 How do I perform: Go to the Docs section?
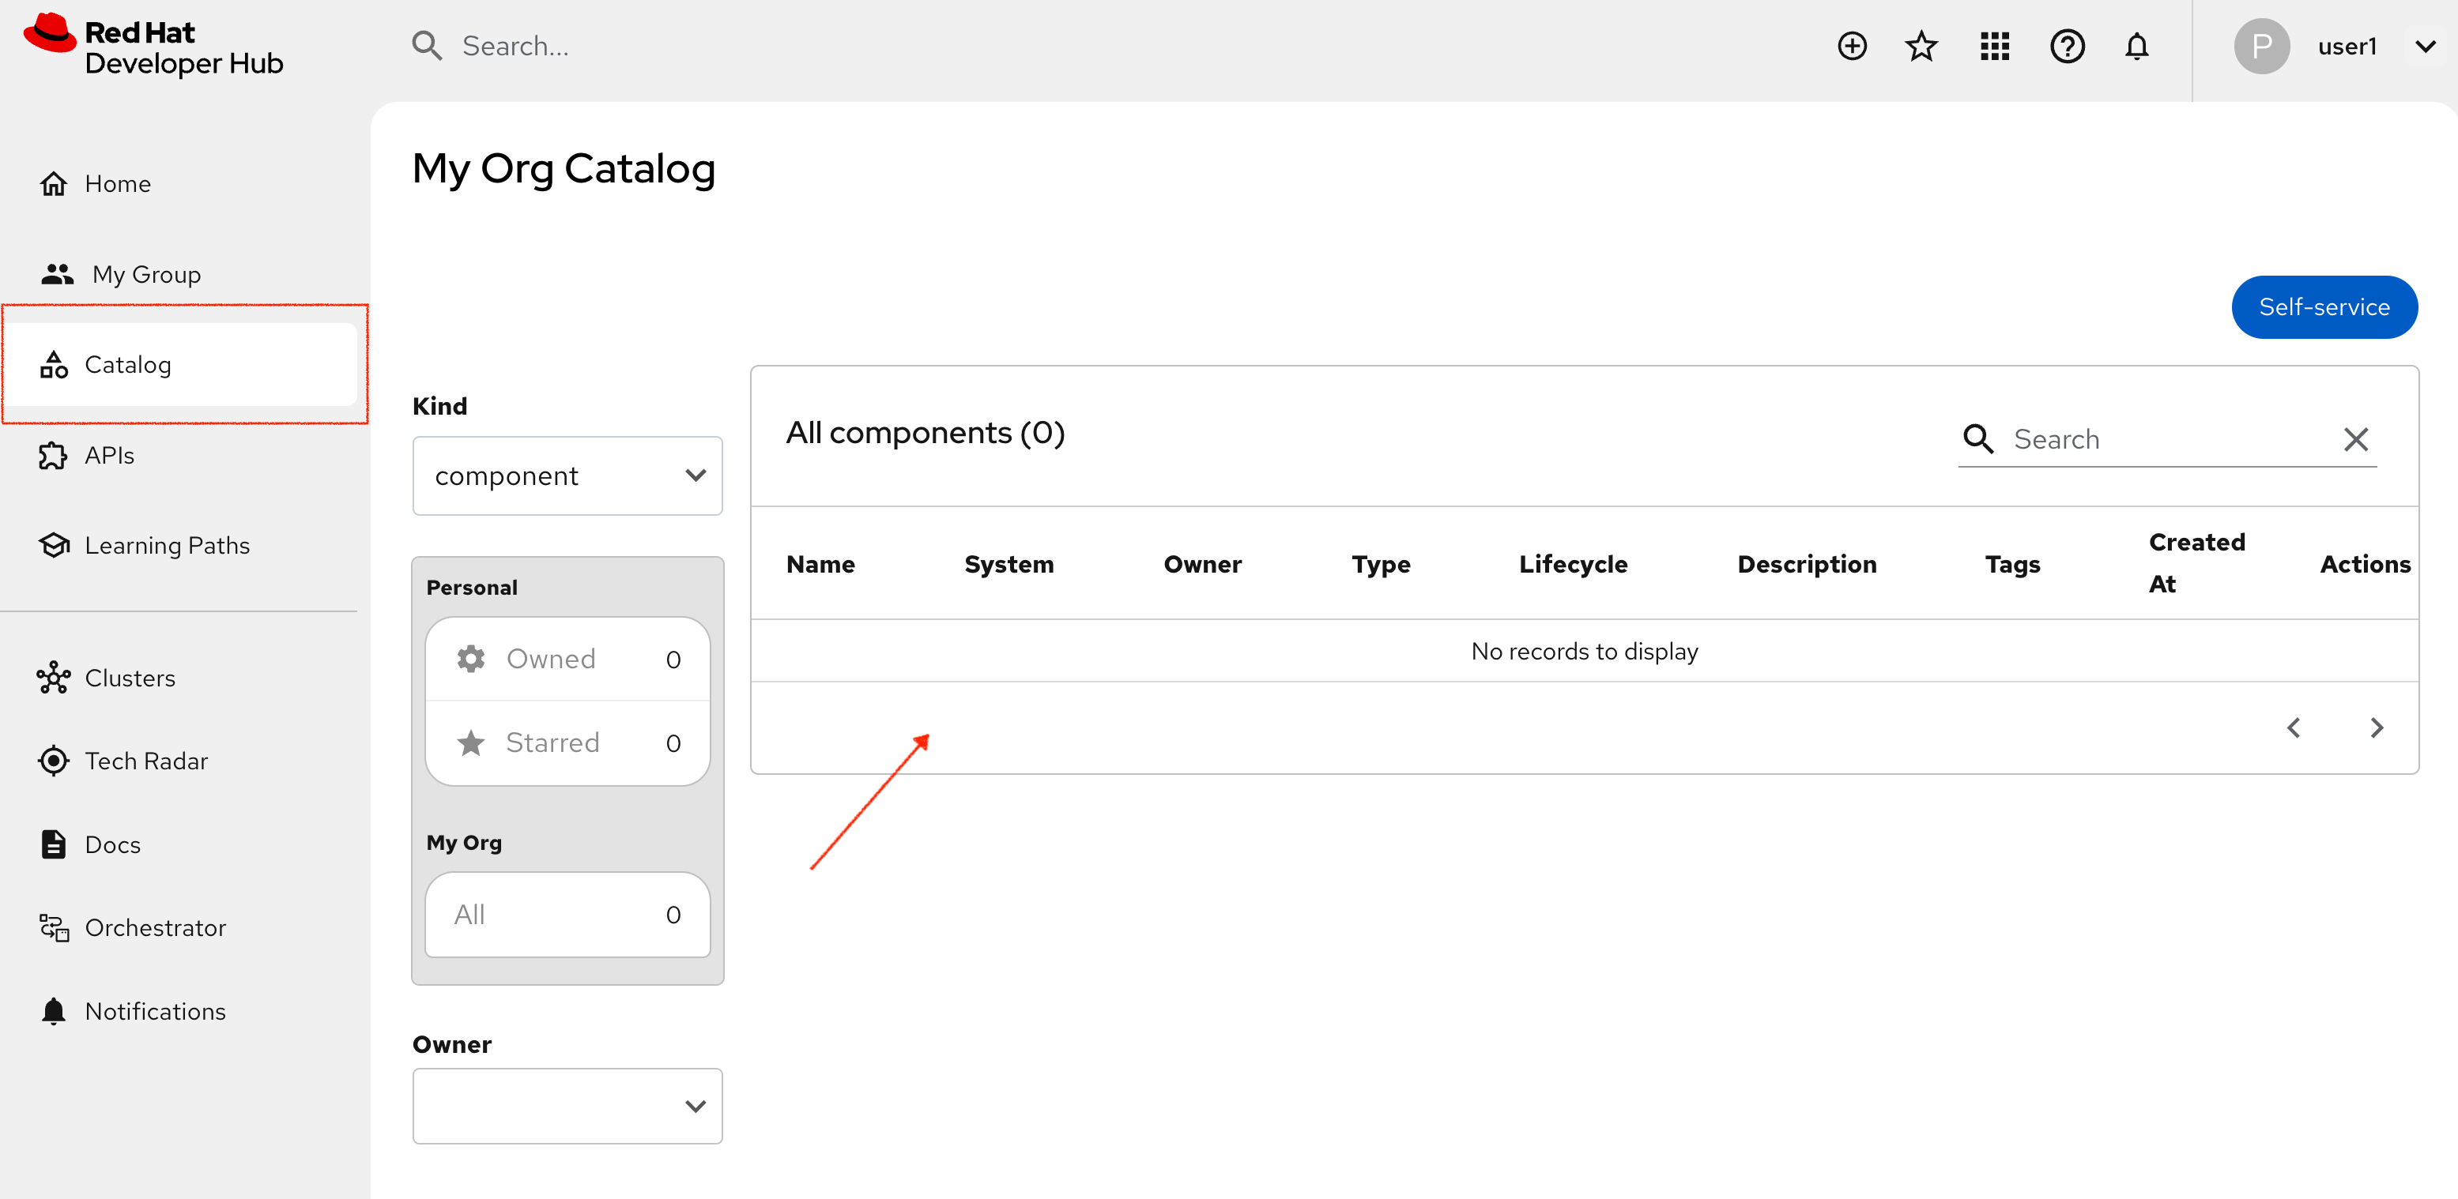tap(114, 844)
